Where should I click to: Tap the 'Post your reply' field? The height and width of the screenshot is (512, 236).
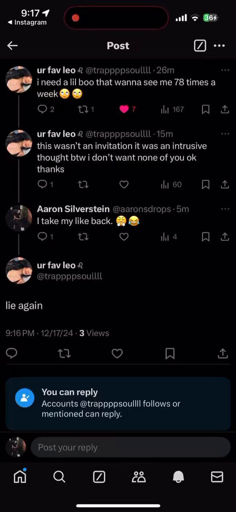click(x=131, y=447)
